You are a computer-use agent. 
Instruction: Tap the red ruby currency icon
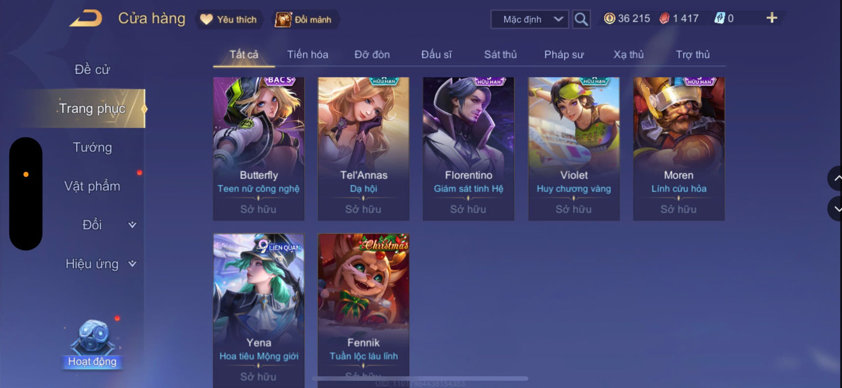coord(664,19)
